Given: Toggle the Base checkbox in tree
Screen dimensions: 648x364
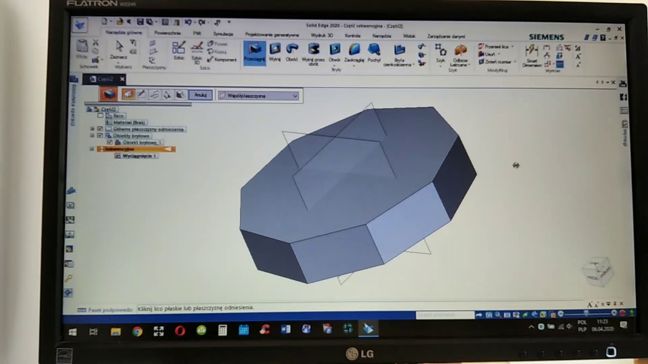Looking at the screenshot, I should pyautogui.click(x=100, y=116).
